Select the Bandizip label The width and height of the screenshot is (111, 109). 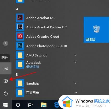pos(33,84)
